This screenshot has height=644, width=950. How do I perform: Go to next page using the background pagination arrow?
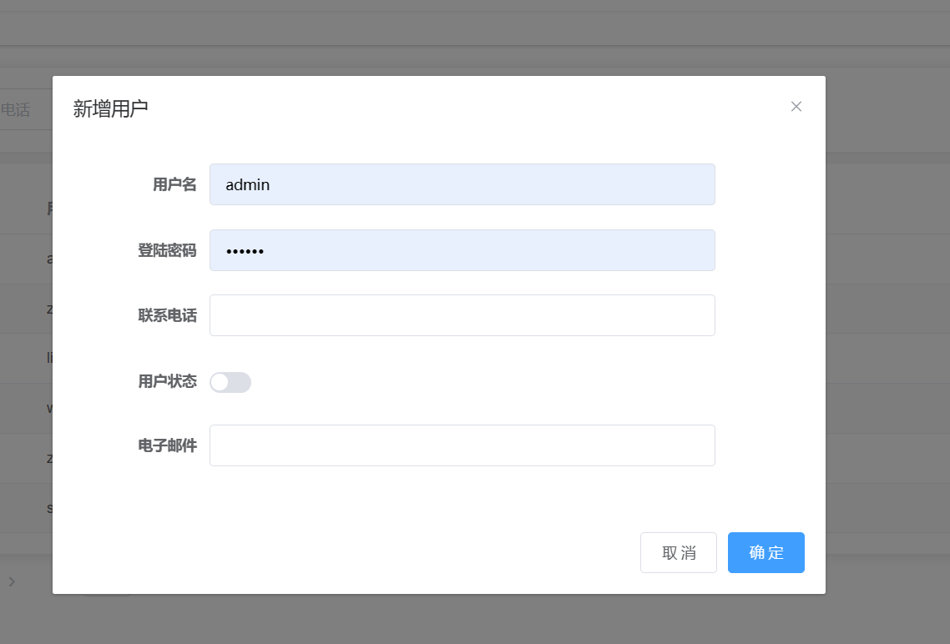12,581
